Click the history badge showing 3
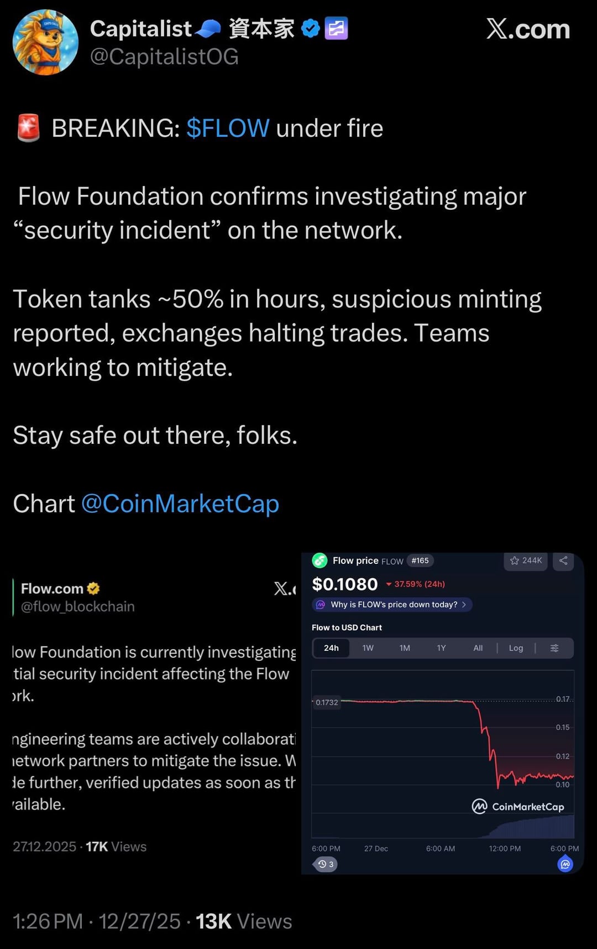The image size is (597, 949). (x=326, y=864)
